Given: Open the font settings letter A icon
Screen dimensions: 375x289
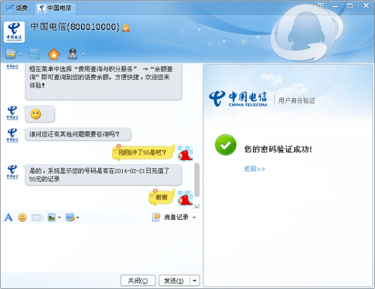Looking at the screenshot, I should pyautogui.click(x=9, y=217).
